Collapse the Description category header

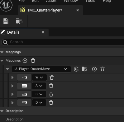point(2,111)
